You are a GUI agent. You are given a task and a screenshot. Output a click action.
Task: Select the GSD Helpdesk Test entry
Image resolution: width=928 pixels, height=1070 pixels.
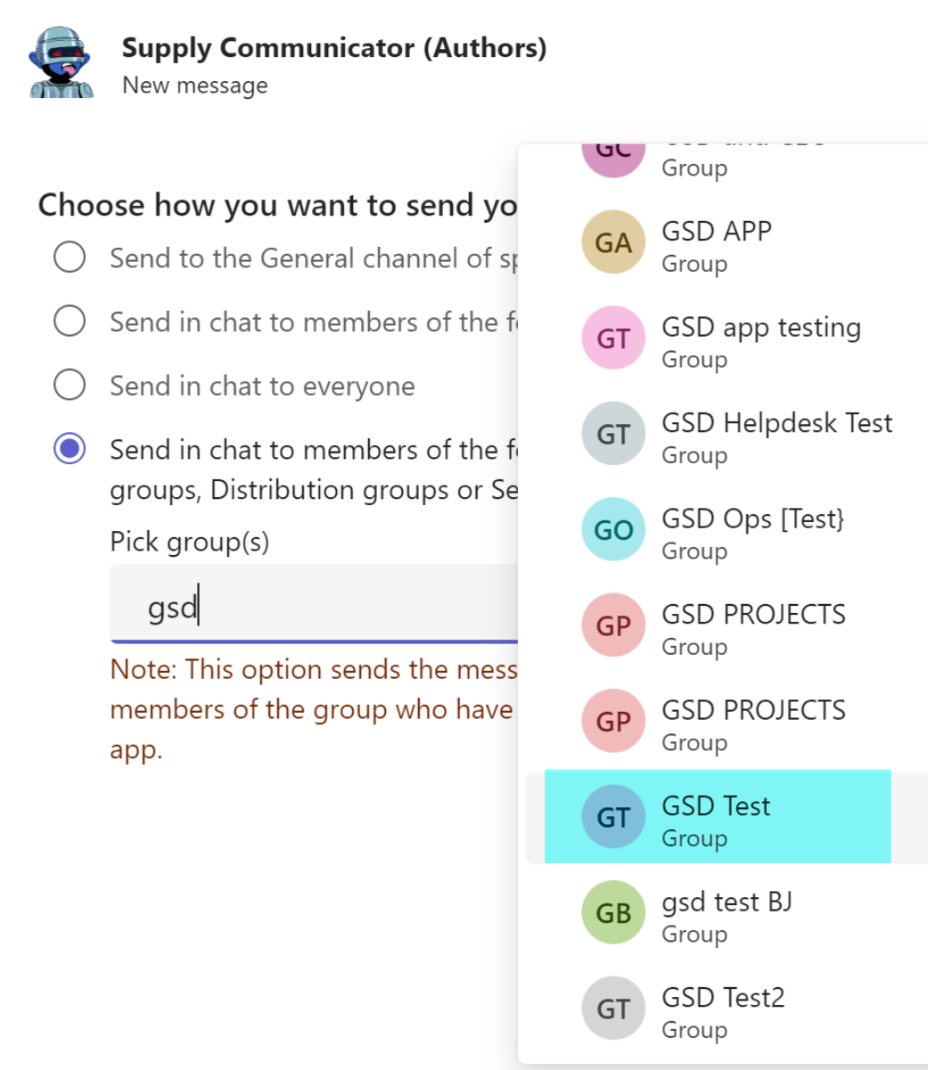[776, 433]
